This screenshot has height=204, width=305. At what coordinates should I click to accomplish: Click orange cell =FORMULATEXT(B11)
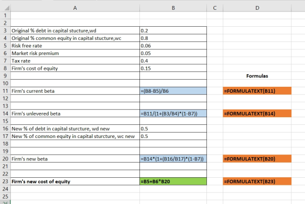click(257, 91)
